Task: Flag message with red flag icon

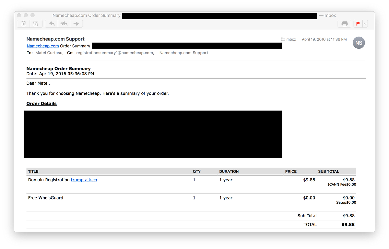Action: [358, 24]
